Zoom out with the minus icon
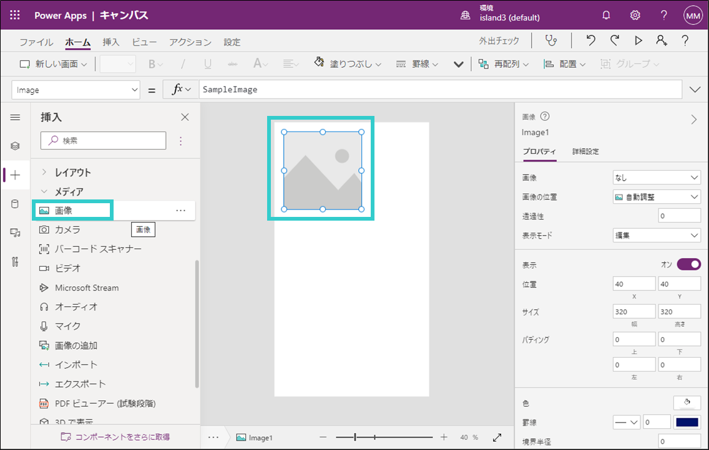This screenshot has height=450, width=709. coord(323,438)
